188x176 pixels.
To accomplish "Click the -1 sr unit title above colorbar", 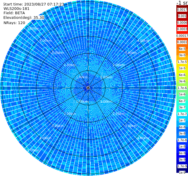I will pos(182,3).
